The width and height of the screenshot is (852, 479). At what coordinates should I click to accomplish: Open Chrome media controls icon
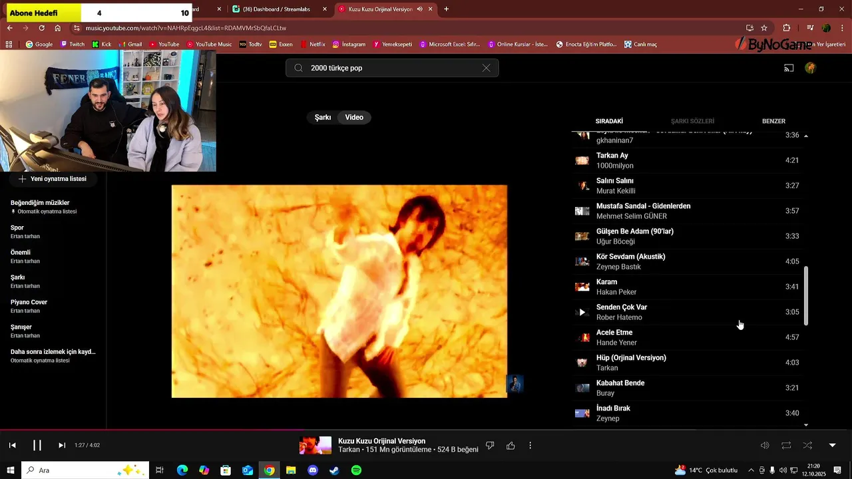coord(810,28)
